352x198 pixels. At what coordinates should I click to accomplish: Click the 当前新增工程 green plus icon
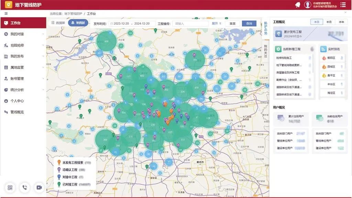[x=278, y=49]
